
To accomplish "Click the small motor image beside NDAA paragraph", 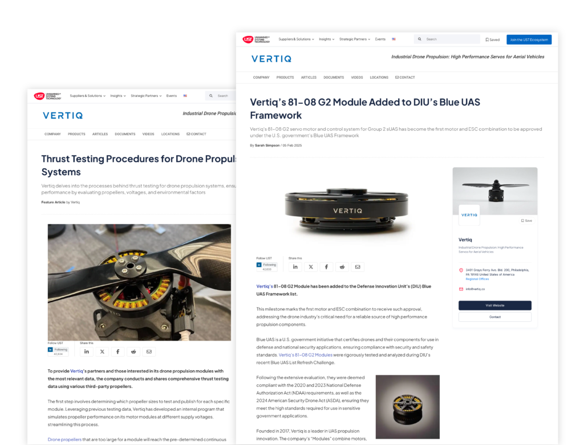I will (x=407, y=407).
